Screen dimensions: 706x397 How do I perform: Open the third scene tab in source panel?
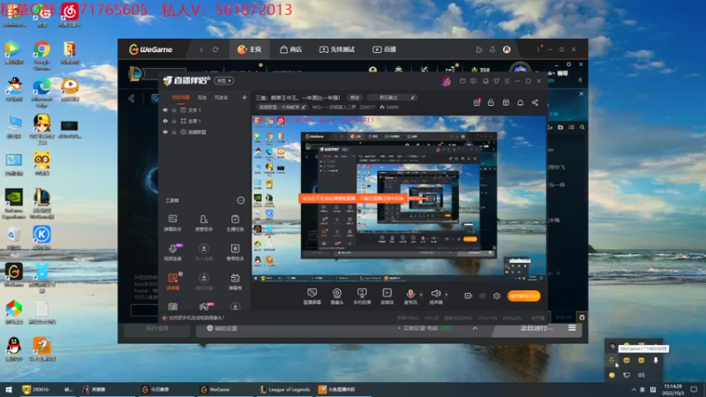[221, 97]
